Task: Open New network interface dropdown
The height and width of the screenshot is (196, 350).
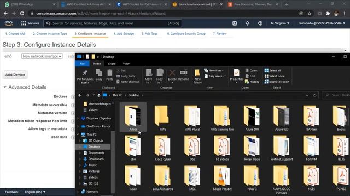Action: (42, 56)
